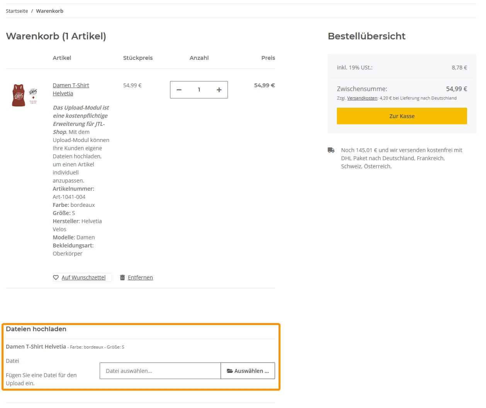Click the Modelle: Damen attribute

point(74,237)
